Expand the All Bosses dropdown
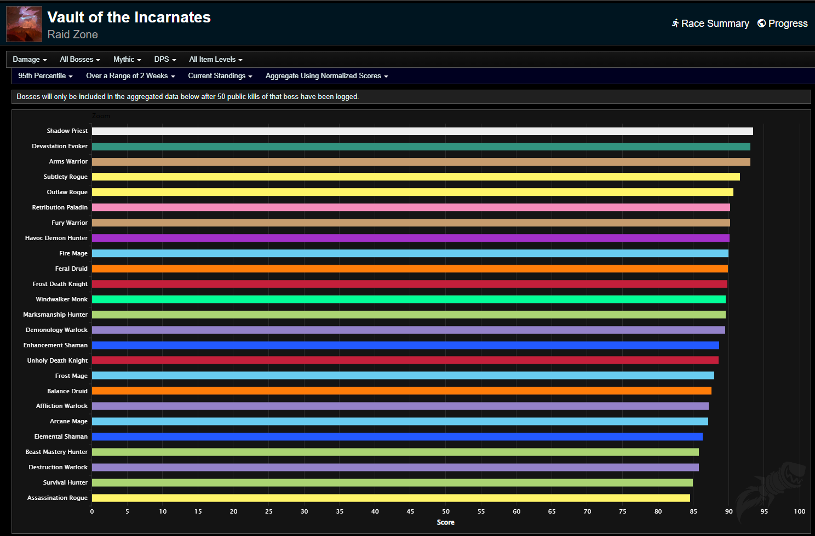 point(79,59)
